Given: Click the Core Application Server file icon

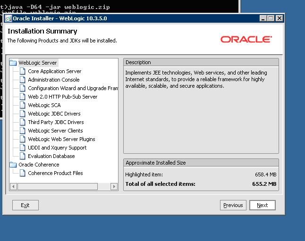Looking at the screenshot, I should [22, 71].
